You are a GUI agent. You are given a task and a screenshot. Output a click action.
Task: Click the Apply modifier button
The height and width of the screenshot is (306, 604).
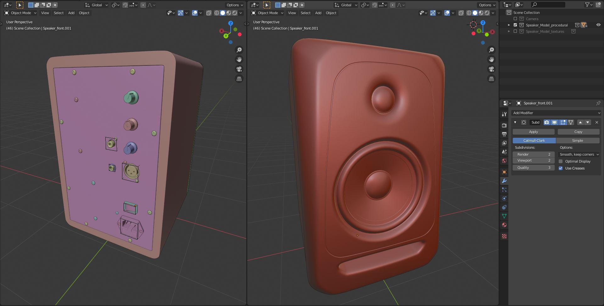[534, 132]
